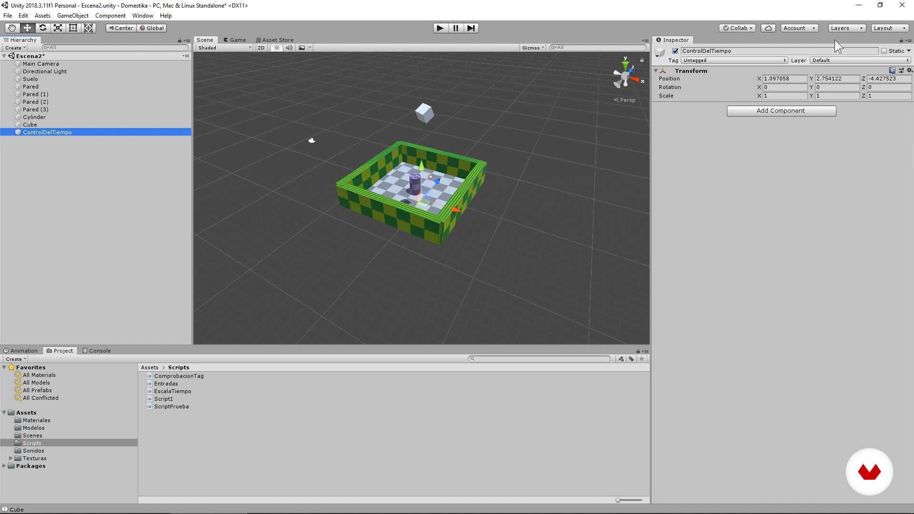Search project assets by label

631,359
